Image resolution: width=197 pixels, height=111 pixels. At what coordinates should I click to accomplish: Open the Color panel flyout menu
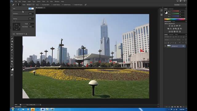pyautogui.click(x=186, y=9)
